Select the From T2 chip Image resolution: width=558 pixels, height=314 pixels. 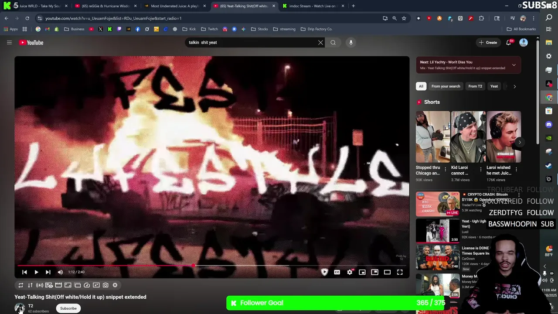[x=475, y=86]
